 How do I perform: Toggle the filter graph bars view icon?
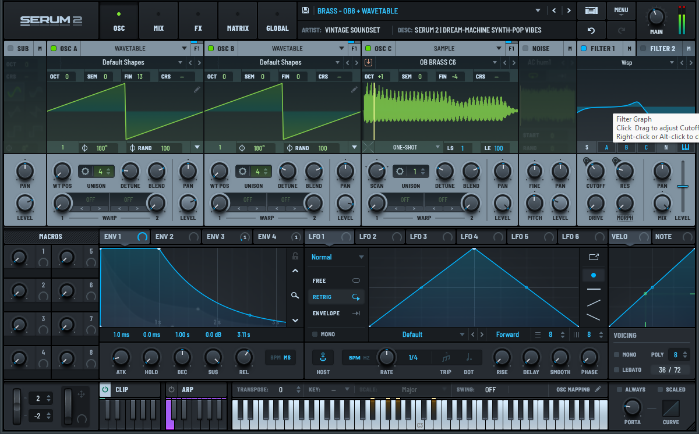point(686,147)
